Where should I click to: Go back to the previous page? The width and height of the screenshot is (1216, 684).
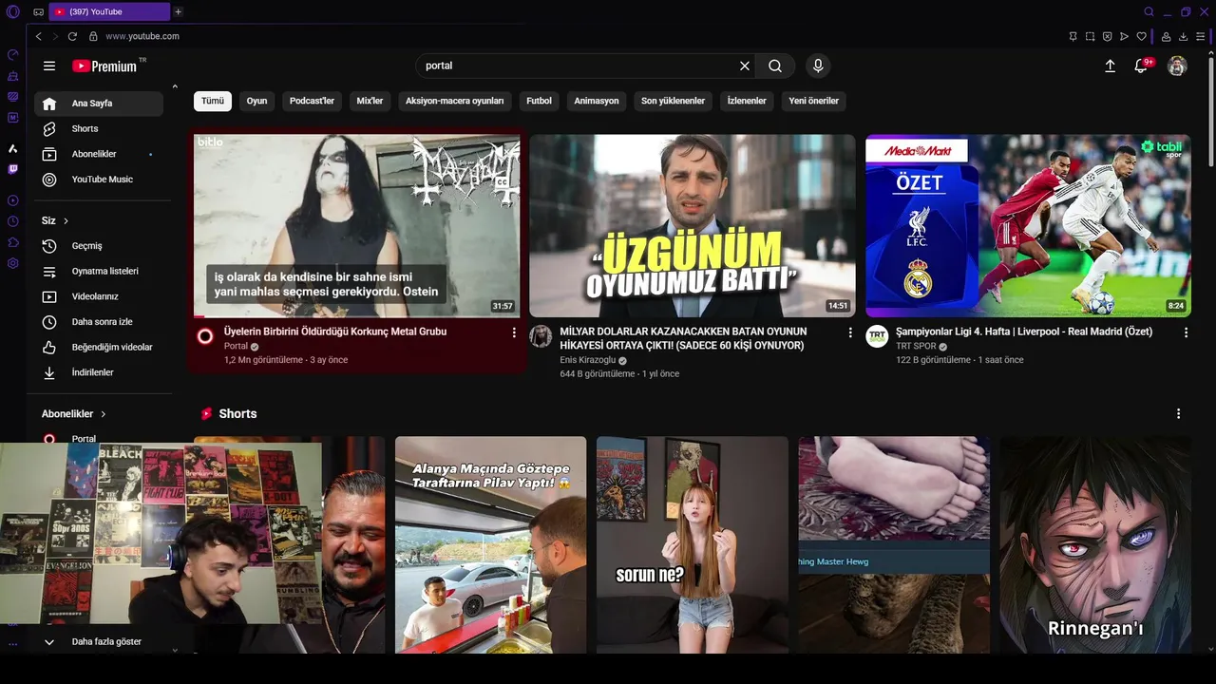tap(38, 36)
